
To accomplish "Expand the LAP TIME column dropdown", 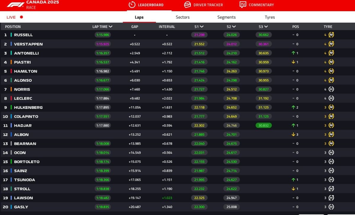I will tap(111, 27).
